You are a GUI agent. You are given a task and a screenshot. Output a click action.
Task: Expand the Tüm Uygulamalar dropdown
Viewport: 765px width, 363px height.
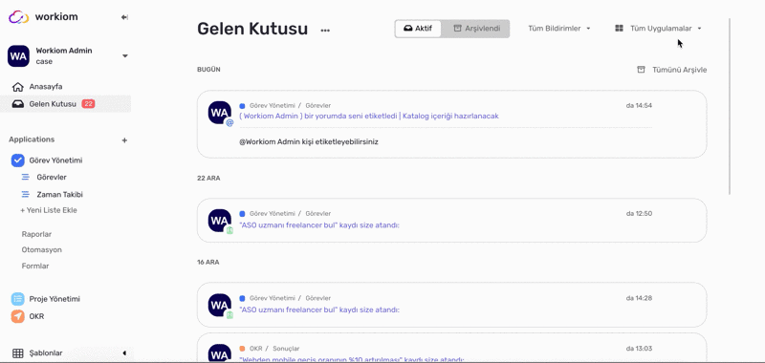[x=658, y=29]
